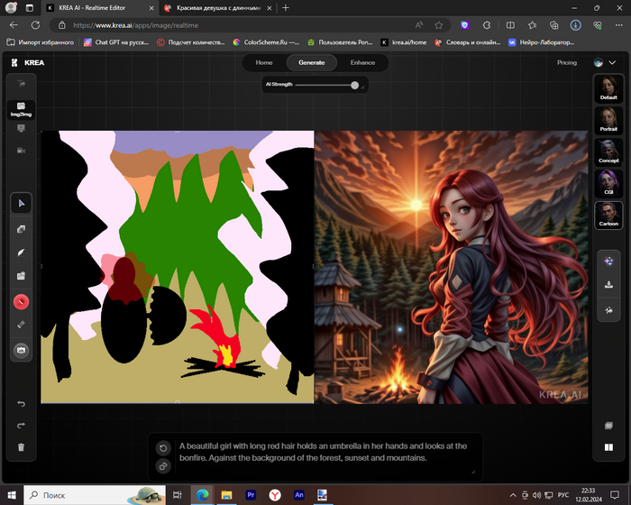Choose the eraser tool
Viewport: 631px width, 505px height.
tap(22, 325)
